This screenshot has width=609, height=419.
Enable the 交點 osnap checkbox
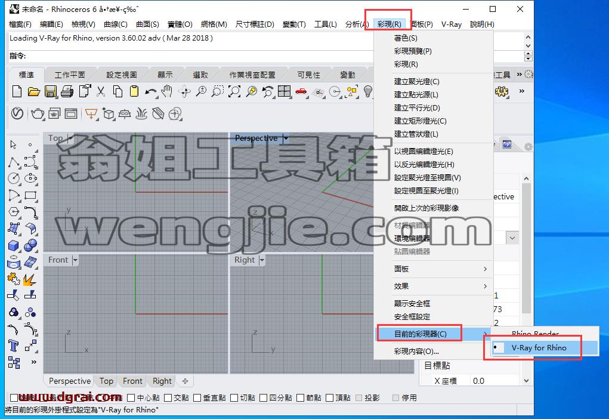pos(168,398)
